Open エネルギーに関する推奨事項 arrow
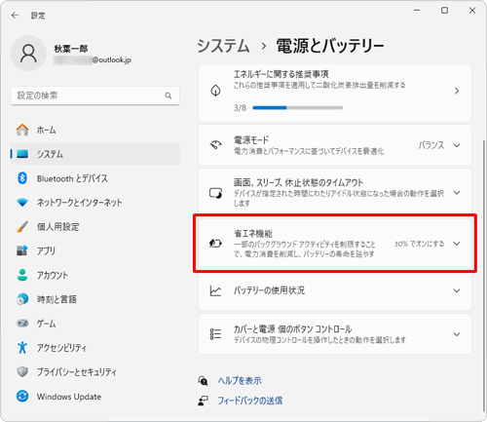This screenshot has width=487, height=422. click(457, 91)
